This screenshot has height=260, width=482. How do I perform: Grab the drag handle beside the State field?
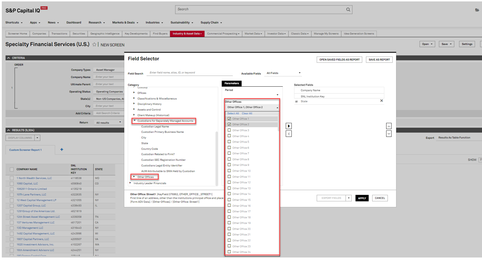(x=296, y=101)
